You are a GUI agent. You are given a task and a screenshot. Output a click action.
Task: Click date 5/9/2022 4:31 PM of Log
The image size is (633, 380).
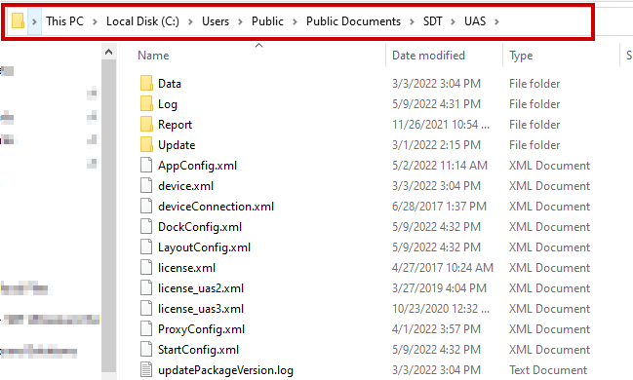[436, 104]
